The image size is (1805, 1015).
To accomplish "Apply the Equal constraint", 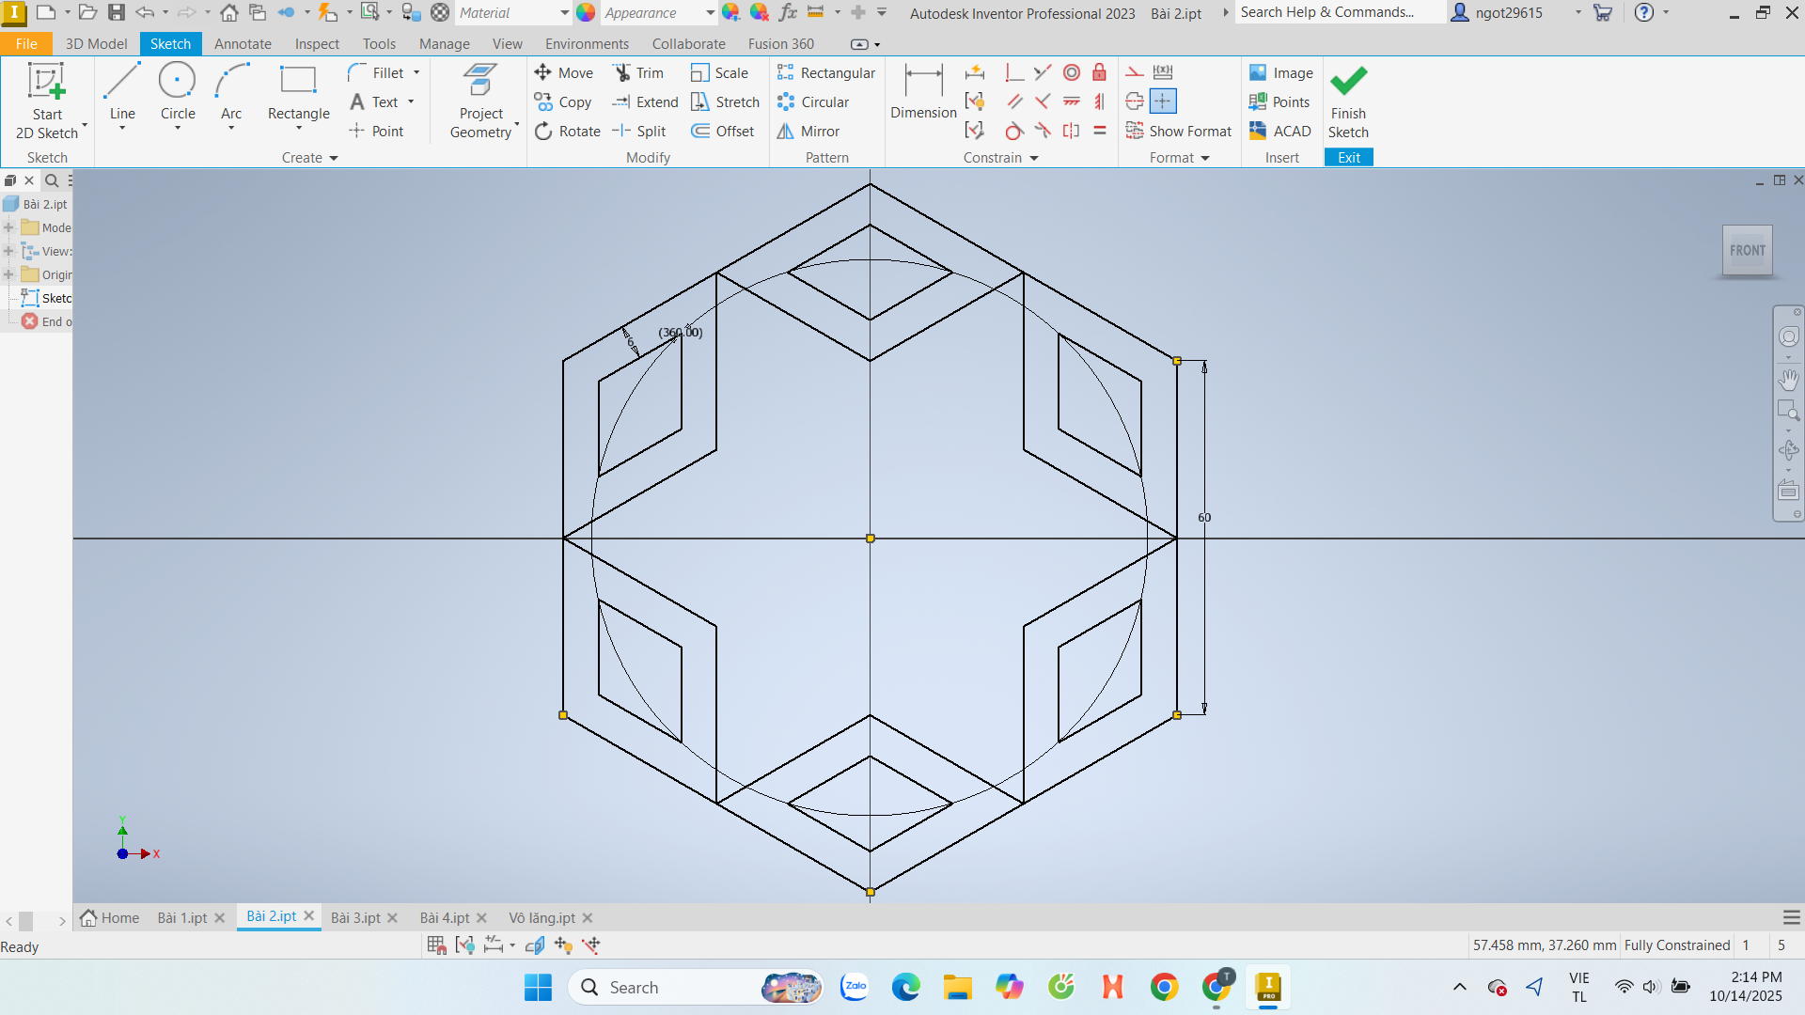I will click(x=1099, y=132).
